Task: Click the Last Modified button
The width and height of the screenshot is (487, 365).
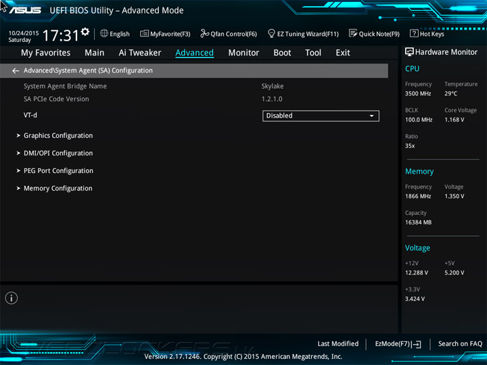Action: tap(338, 344)
